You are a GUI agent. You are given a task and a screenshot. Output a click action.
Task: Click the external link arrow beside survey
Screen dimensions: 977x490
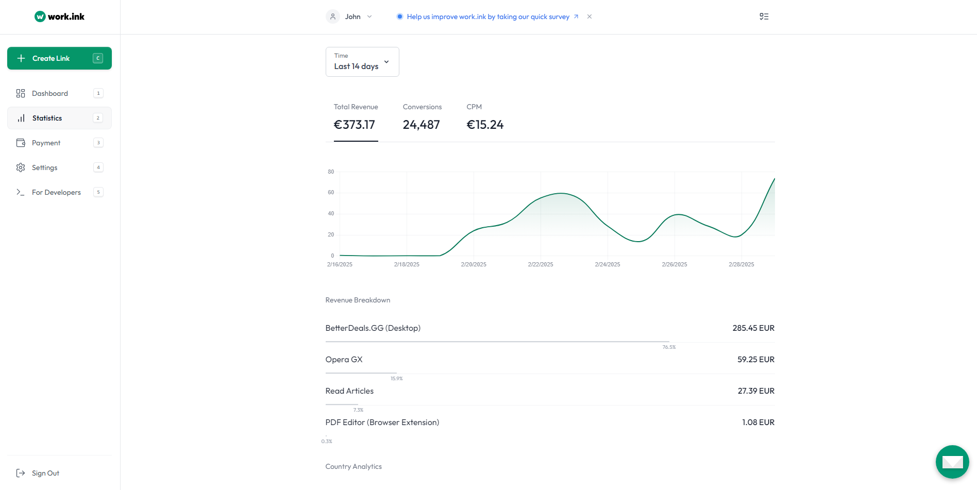point(576,16)
